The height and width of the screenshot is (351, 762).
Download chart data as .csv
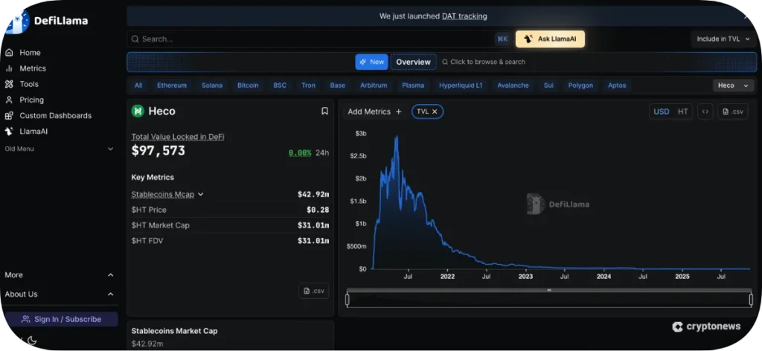tap(733, 112)
